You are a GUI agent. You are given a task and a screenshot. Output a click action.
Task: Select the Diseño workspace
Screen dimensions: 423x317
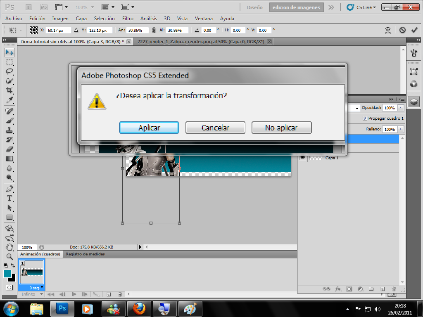pyautogui.click(x=254, y=7)
